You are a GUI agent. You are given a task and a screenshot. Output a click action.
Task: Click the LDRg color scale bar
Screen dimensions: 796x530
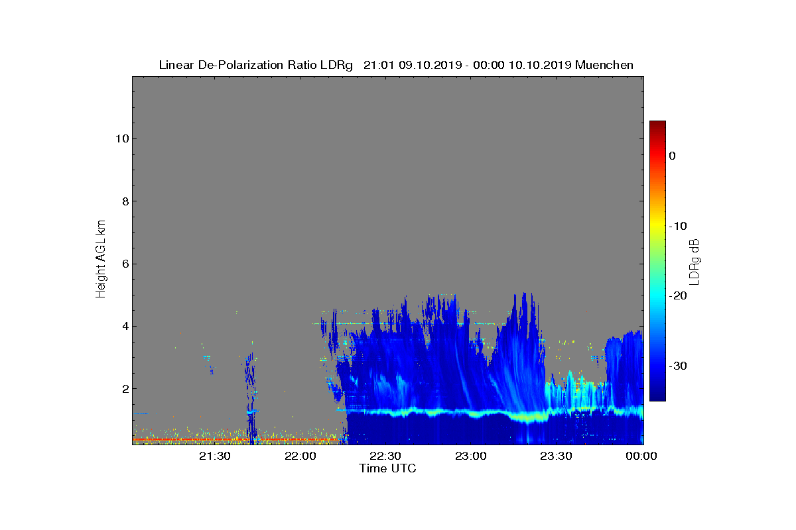[657, 261]
